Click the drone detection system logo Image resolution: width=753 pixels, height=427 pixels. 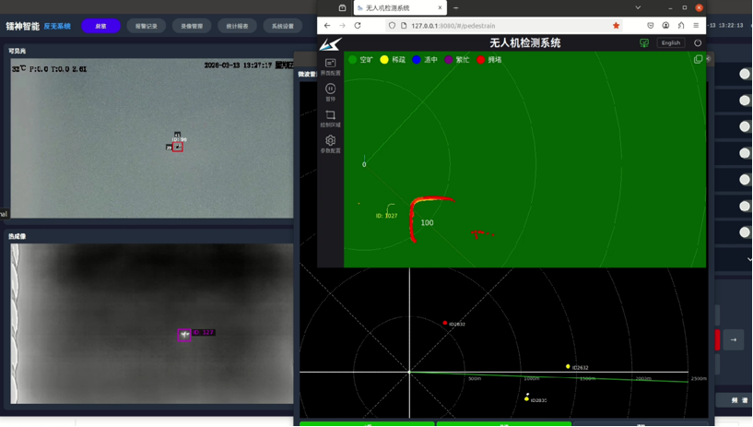click(x=330, y=44)
